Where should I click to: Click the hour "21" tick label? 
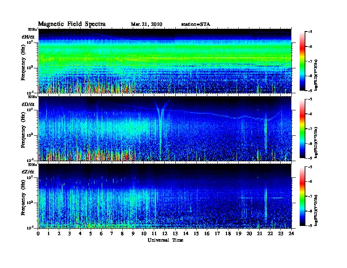[259, 233]
